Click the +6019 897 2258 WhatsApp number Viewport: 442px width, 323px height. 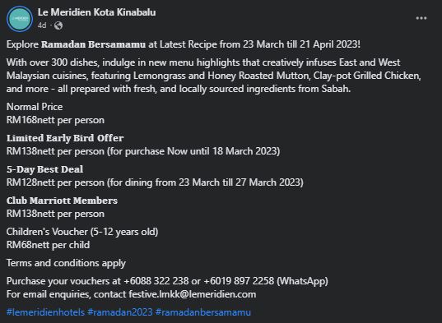pos(239,281)
